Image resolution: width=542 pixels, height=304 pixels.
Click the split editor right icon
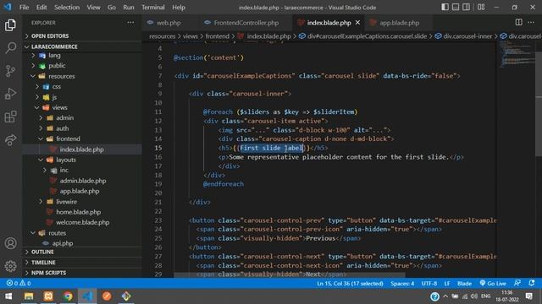(x=518, y=23)
